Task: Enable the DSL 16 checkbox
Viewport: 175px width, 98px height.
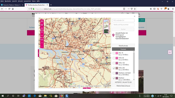Action: [x=114, y=53]
